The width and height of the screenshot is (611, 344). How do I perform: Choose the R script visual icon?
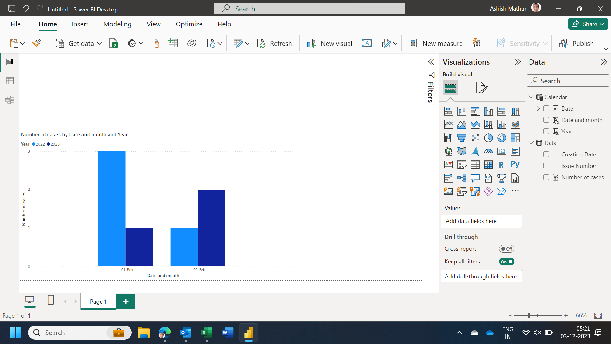point(502,165)
